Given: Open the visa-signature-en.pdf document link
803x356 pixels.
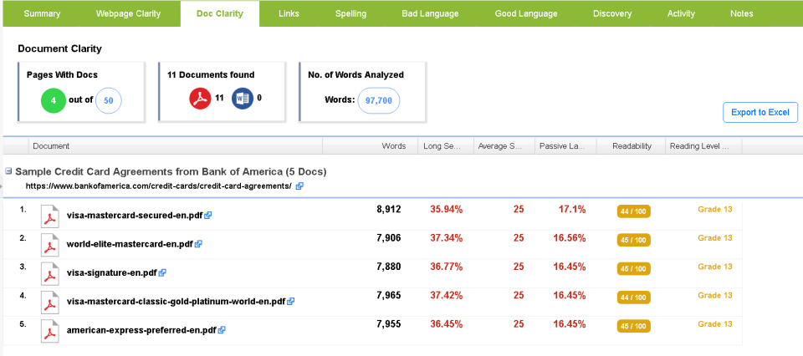Looking at the screenshot, I should (111, 273).
